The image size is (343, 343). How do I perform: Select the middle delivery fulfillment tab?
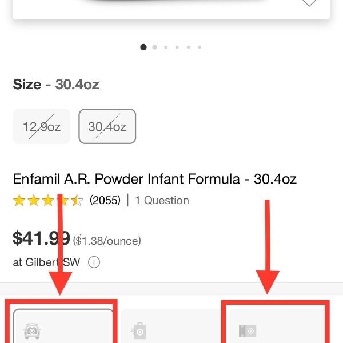(171, 326)
